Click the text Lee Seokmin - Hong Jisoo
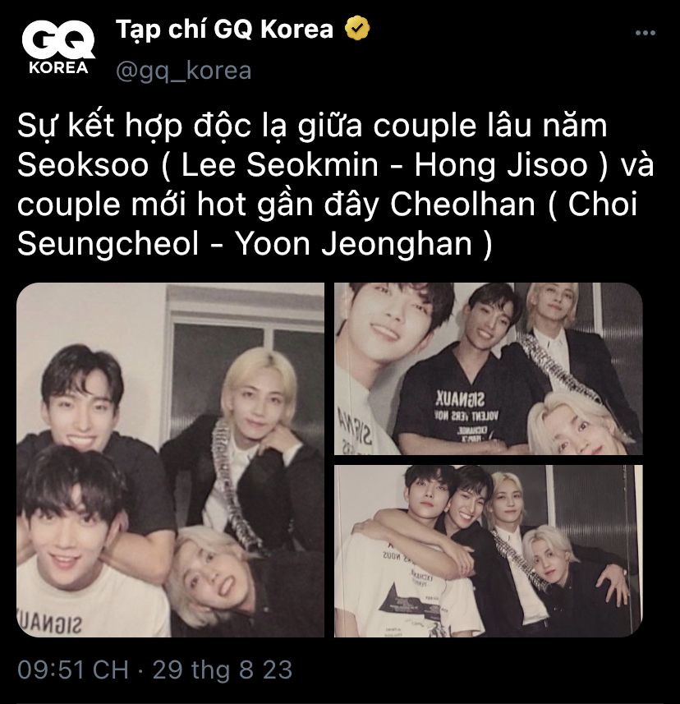The height and width of the screenshot is (704, 680). [384, 165]
